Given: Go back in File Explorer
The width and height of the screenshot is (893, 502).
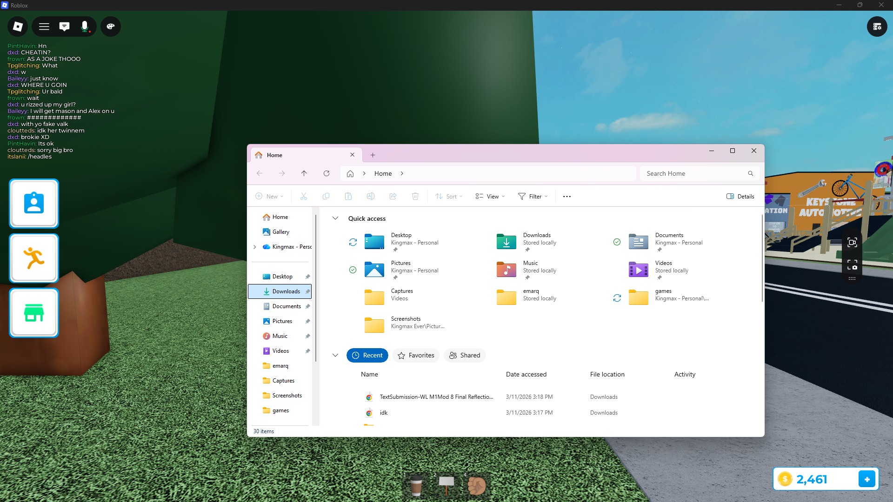Looking at the screenshot, I should click(260, 173).
